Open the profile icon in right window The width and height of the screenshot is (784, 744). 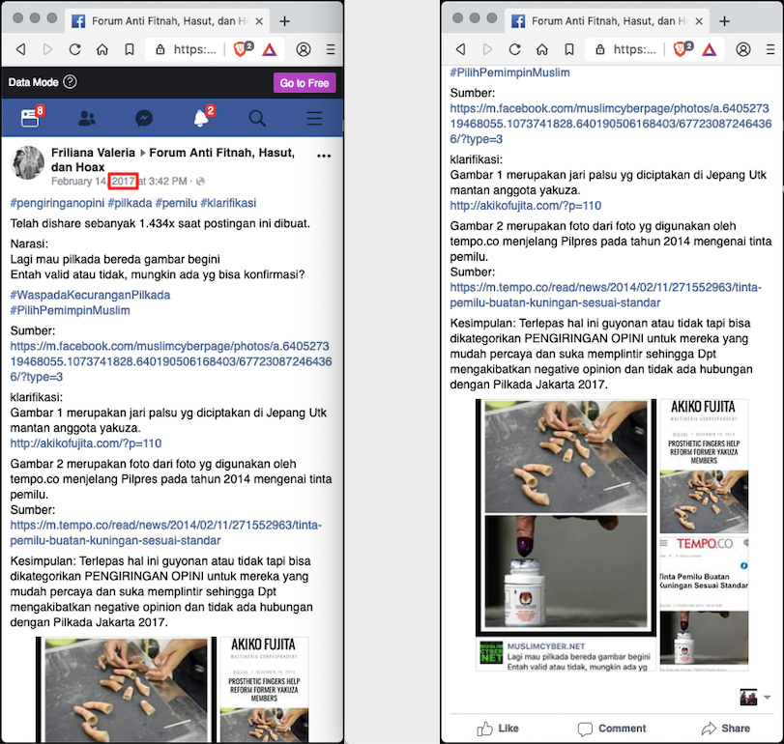coord(743,49)
